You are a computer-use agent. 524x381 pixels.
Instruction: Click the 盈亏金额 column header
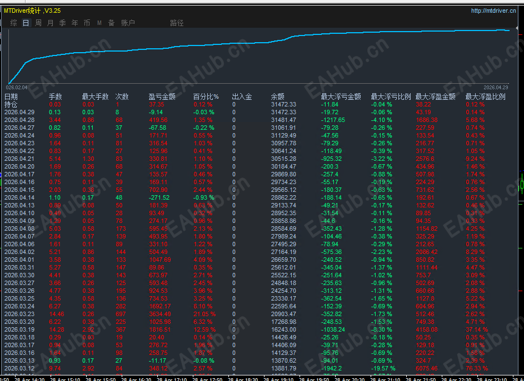click(x=162, y=96)
